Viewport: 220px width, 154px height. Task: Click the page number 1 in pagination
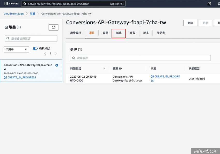click(x=50, y=53)
